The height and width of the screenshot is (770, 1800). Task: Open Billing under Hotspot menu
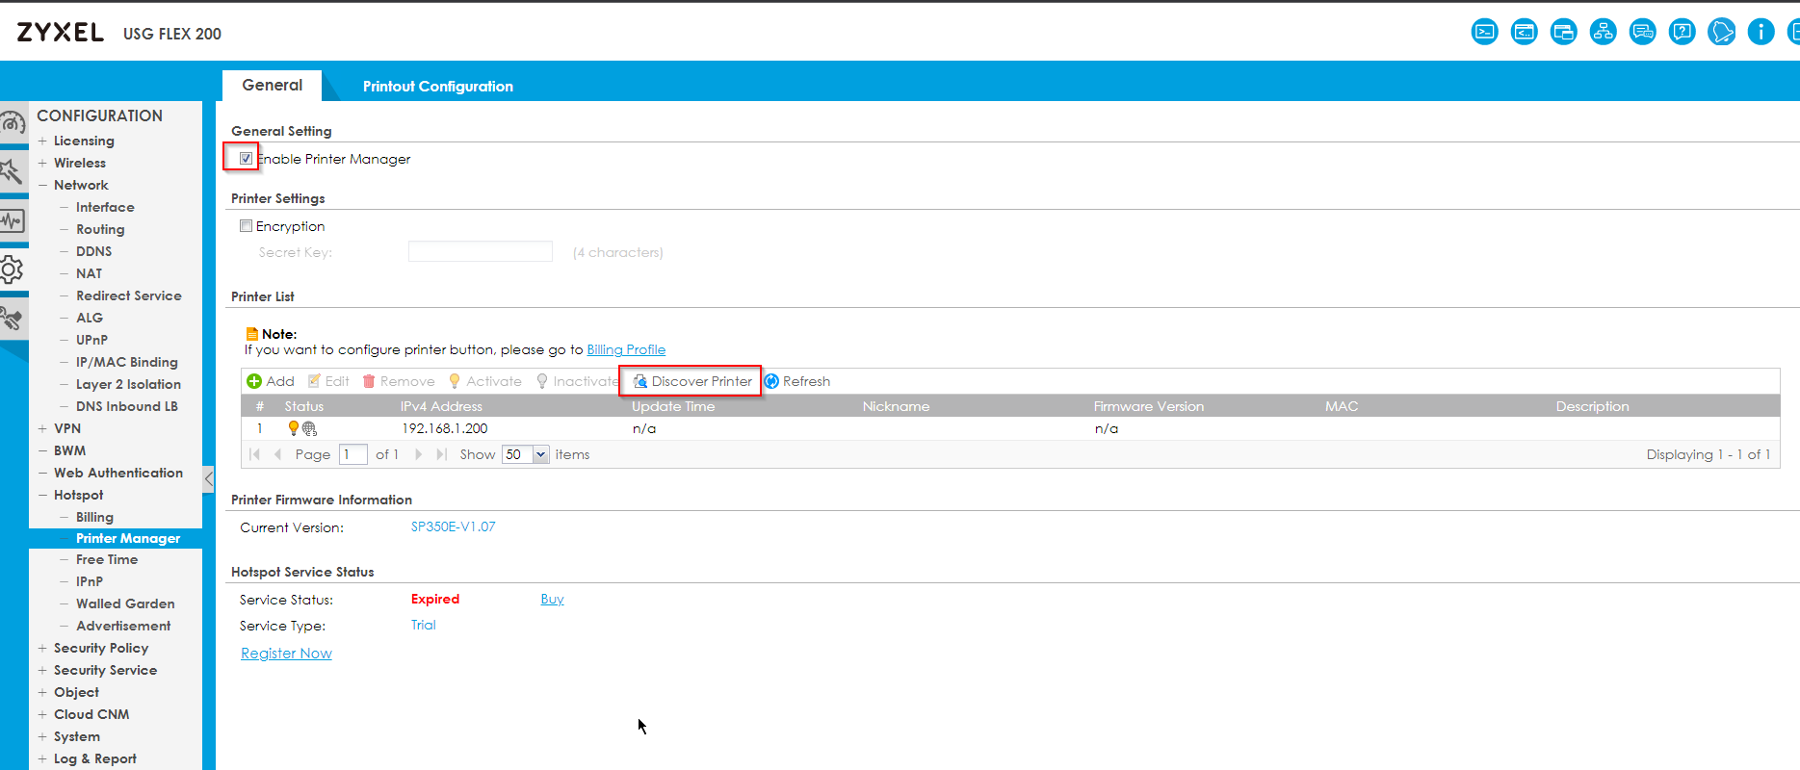[x=94, y=517]
